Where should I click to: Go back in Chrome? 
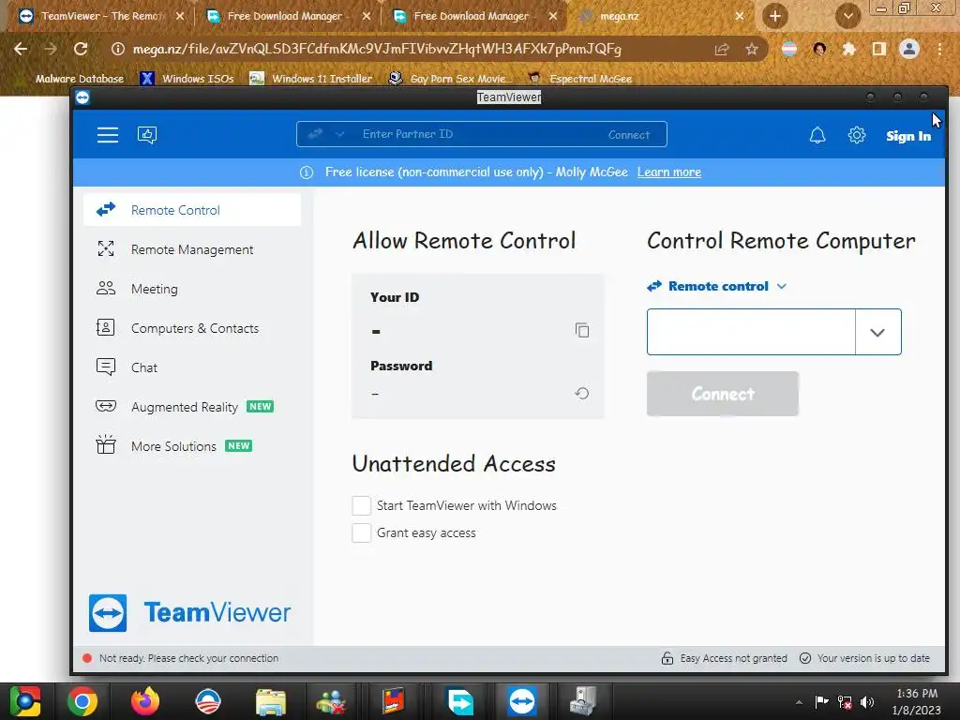pos(21,49)
